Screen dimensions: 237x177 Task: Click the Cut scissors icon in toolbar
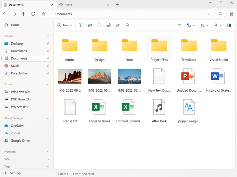coord(81,25)
